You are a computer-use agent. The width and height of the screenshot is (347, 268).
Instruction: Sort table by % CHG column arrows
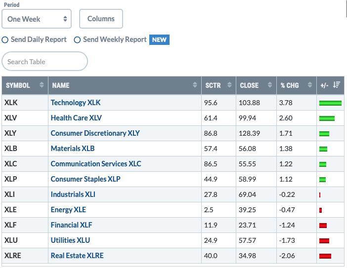pyautogui.click(x=310, y=85)
